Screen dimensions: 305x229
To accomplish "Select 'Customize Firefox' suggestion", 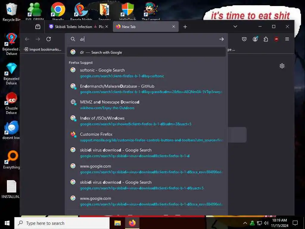I will tap(146, 137).
